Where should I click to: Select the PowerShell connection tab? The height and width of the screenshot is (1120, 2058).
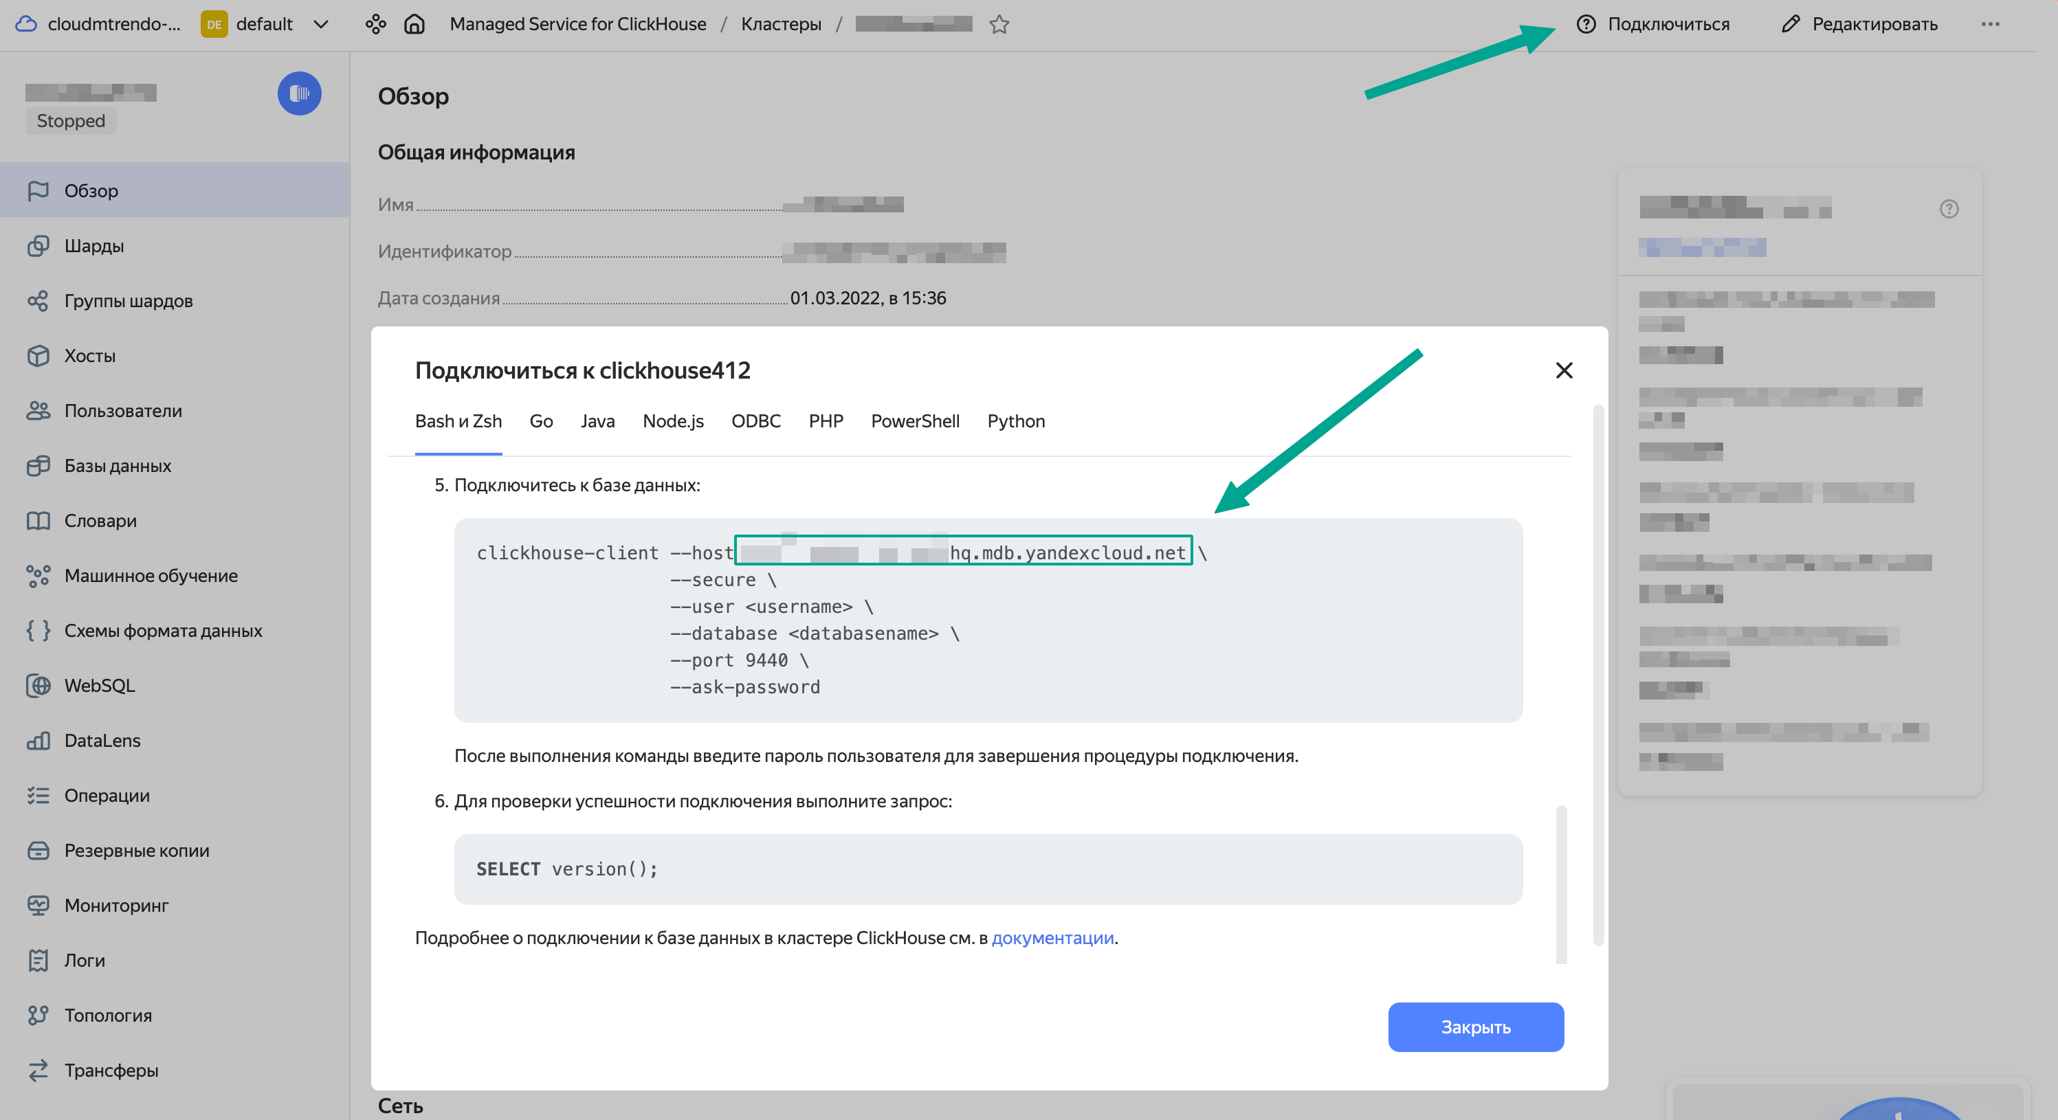[915, 421]
